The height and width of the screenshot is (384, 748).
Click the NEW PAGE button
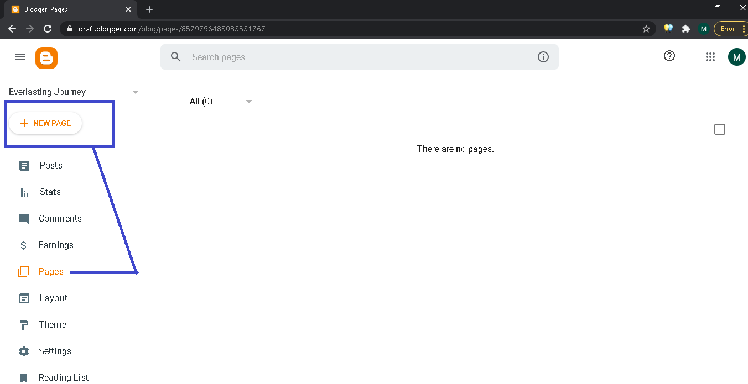(45, 123)
